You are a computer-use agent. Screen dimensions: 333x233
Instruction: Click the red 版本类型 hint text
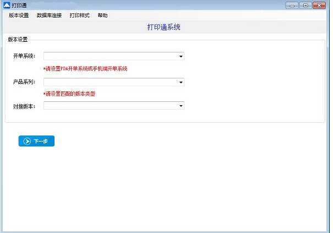(x=69, y=94)
